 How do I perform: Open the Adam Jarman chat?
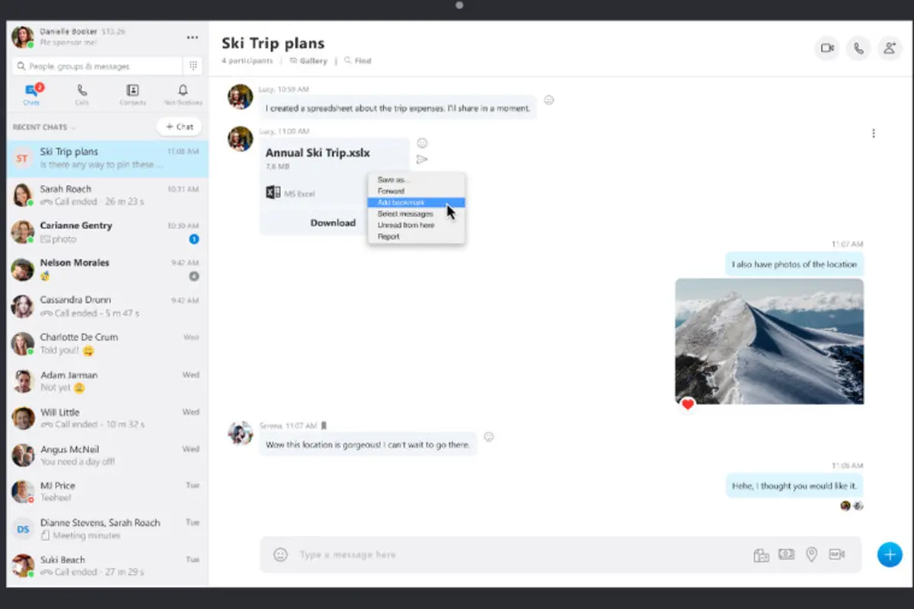click(107, 381)
